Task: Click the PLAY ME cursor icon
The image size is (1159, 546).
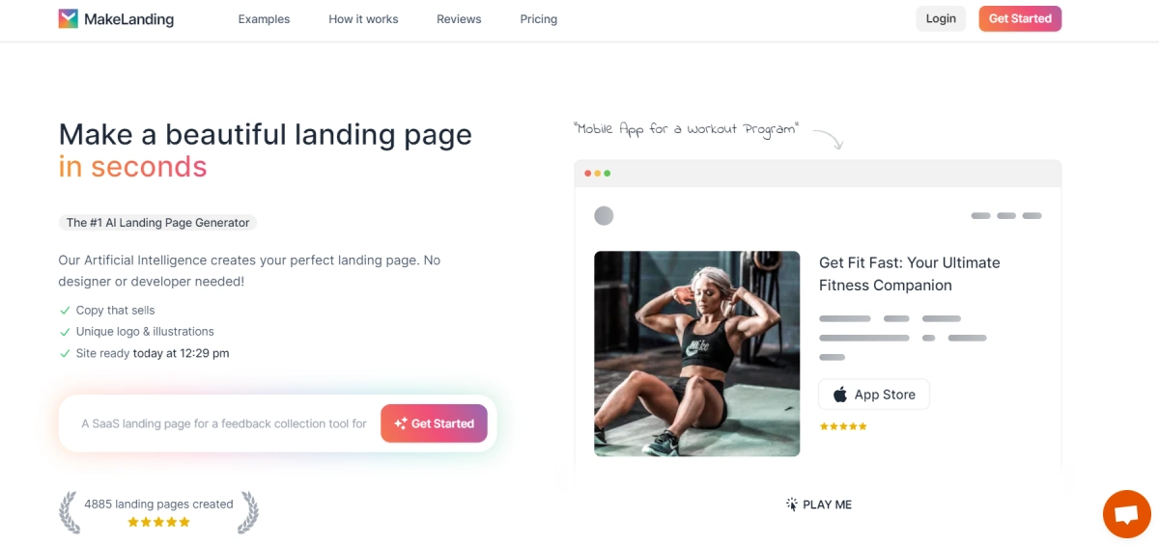Action: (792, 505)
